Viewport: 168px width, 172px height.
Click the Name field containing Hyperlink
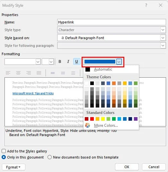pos(111,22)
